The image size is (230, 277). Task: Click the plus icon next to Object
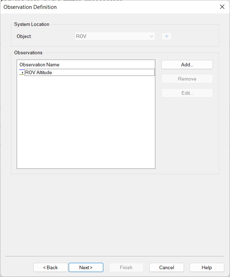(167, 36)
